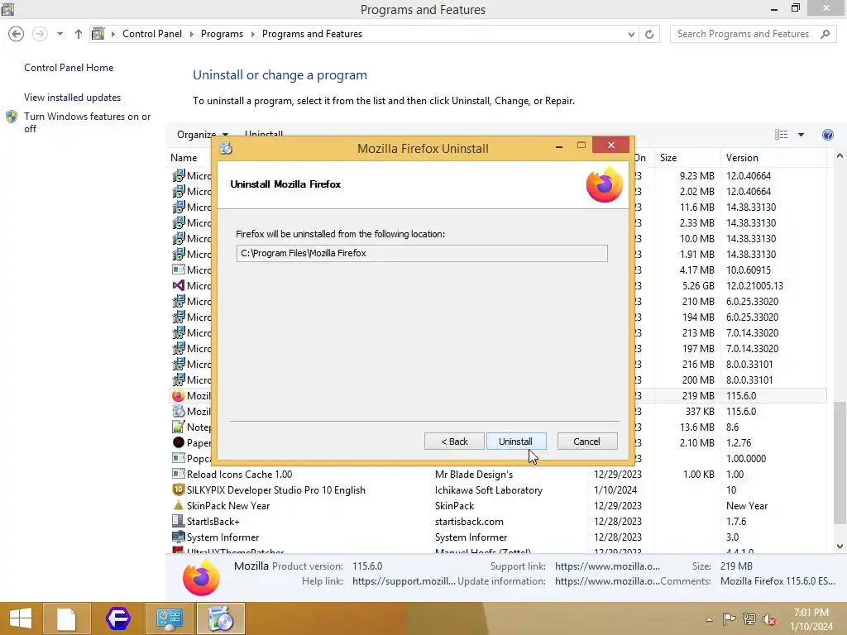Image resolution: width=847 pixels, height=635 pixels.
Task: Click the list vertical scrollbar thumb
Action: [x=840, y=462]
